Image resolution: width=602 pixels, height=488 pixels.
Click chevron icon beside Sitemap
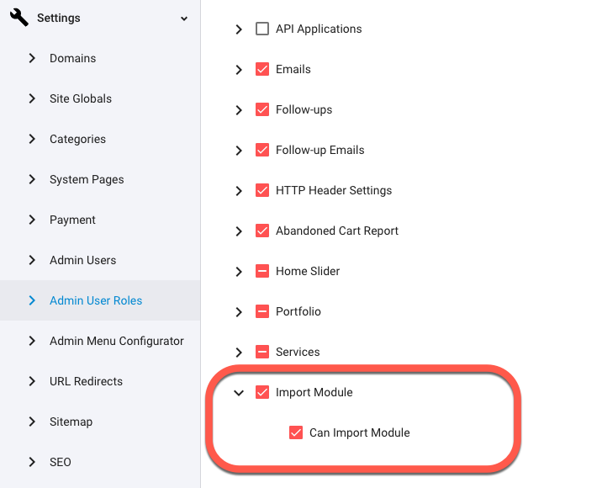coord(32,422)
